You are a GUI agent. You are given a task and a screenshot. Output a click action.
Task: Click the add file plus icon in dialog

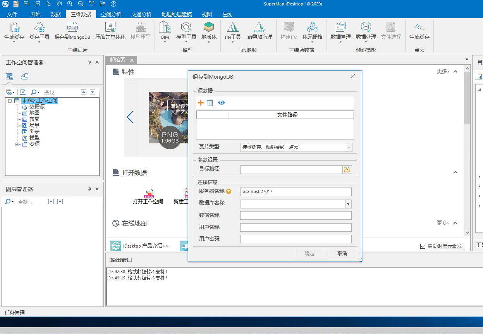point(201,103)
